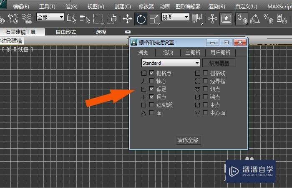Click the 多边形建模 panel label
Image resolution: width=292 pixels, height=188 pixels.
[11, 41]
